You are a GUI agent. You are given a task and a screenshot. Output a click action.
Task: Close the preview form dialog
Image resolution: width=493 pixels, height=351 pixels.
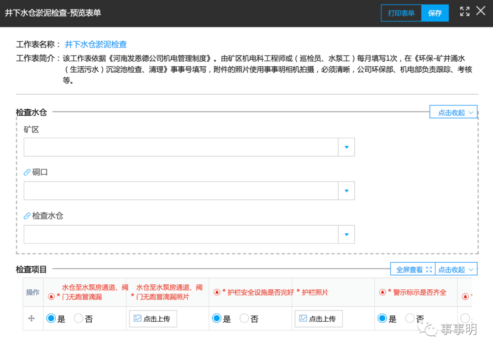coord(481,11)
